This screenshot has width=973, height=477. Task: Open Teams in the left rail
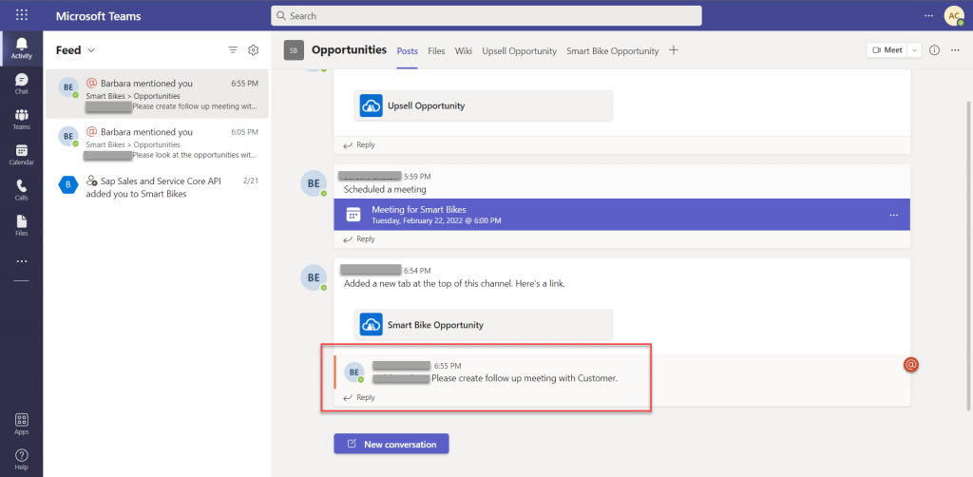[22, 119]
